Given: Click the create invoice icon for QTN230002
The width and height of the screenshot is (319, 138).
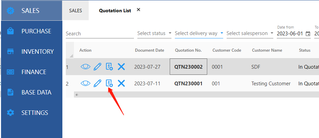Looking at the screenshot, I should (x=109, y=67).
